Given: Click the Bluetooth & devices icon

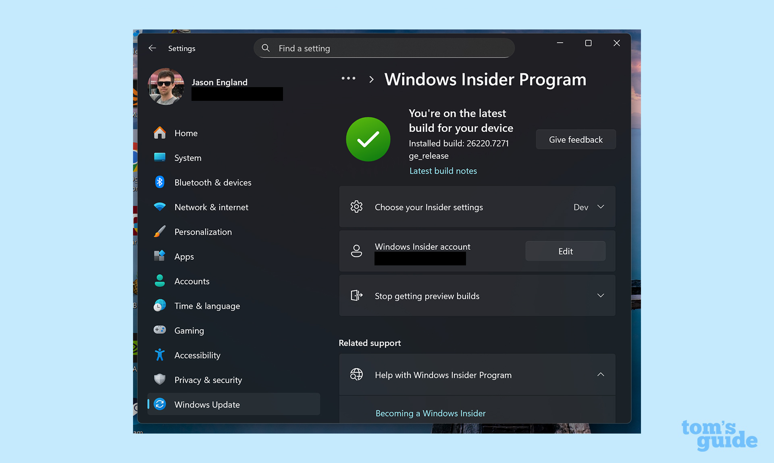Looking at the screenshot, I should click(160, 182).
